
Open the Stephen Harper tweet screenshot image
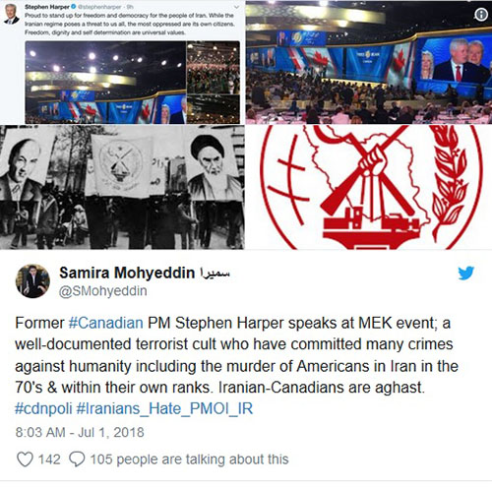(x=122, y=62)
